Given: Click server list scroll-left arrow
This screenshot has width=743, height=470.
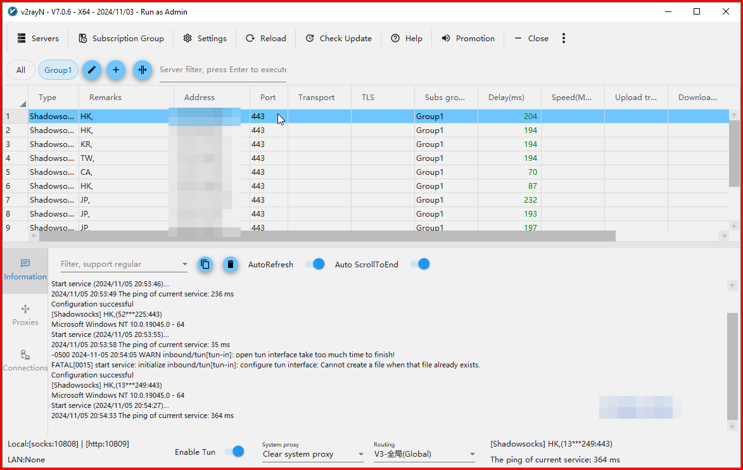Looking at the screenshot, I should tap(34, 236).
